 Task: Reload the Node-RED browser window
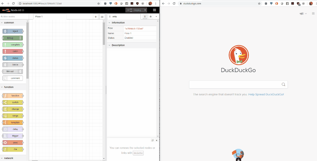pos(13,3)
